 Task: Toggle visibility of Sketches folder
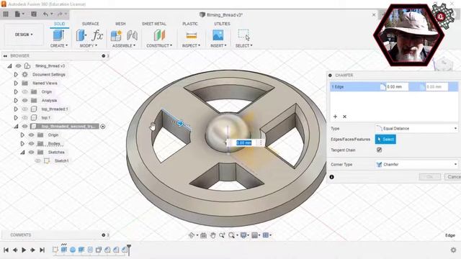coord(32,152)
